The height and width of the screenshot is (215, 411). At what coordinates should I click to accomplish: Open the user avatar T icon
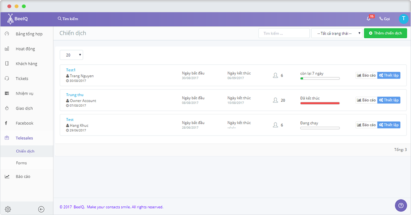[403, 19]
